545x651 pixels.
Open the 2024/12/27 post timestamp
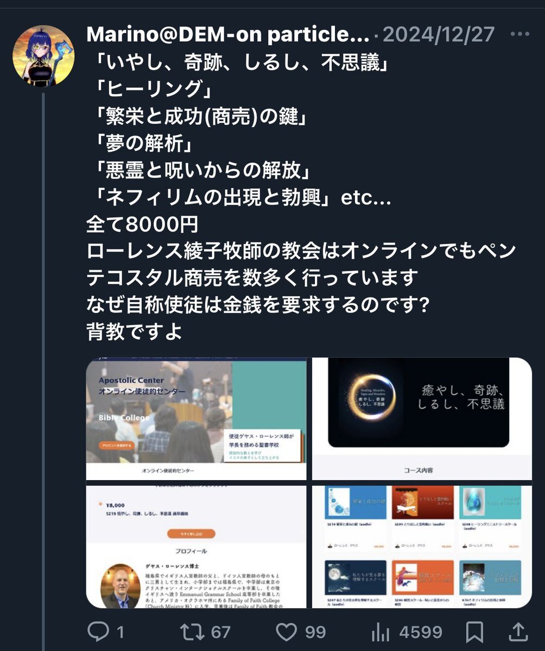(x=439, y=35)
